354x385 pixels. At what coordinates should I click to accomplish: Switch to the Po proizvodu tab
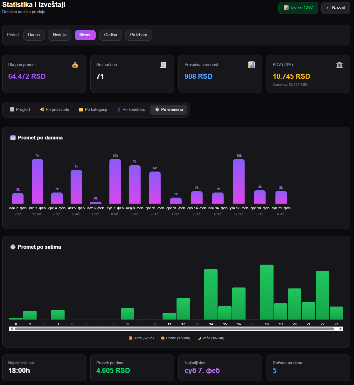(54, 110)
